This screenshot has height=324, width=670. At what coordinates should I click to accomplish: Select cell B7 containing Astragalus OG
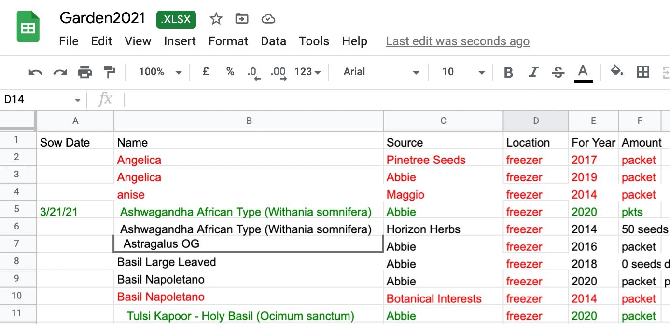[248, 243]
